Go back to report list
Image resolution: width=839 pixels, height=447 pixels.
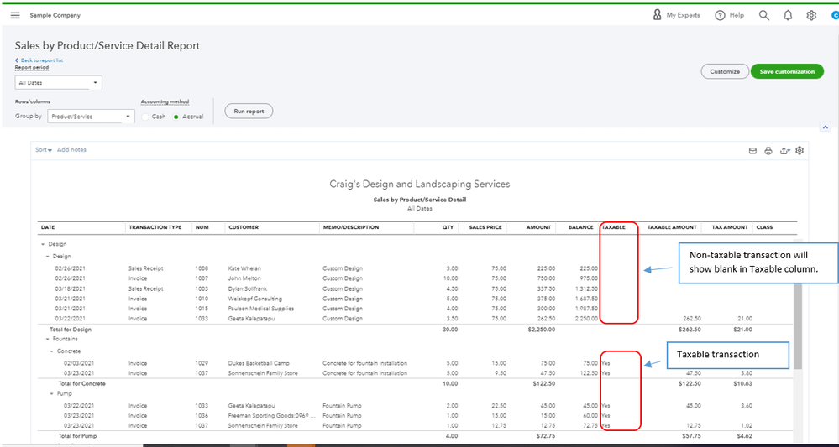(40, 60)
